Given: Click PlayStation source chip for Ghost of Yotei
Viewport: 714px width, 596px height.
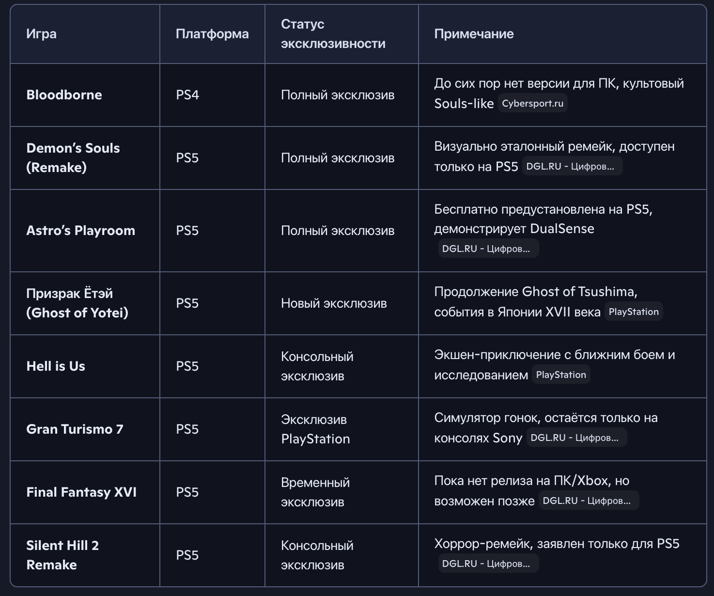Looking at the screenshot, I should [634, 312].
